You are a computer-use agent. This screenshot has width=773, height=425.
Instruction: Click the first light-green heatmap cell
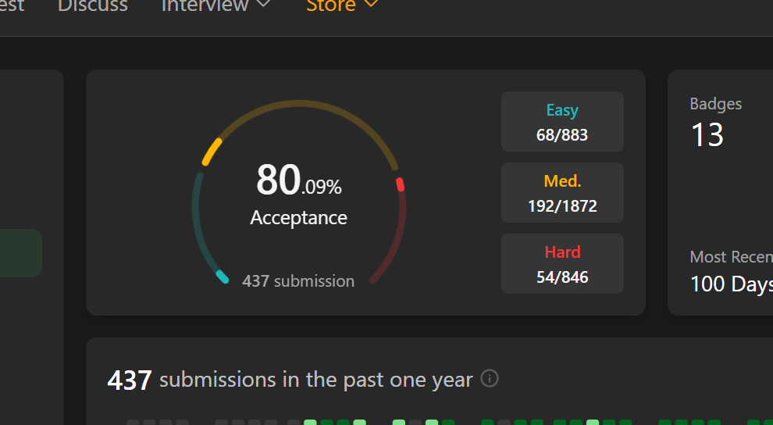(x=310, y=423)
